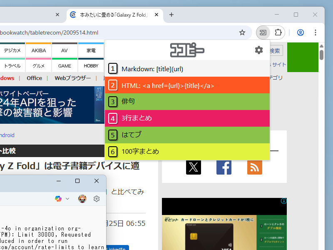Choose the 3行まとめ copy option
This screenshot has width=333, height=250.
coord(187,118)
